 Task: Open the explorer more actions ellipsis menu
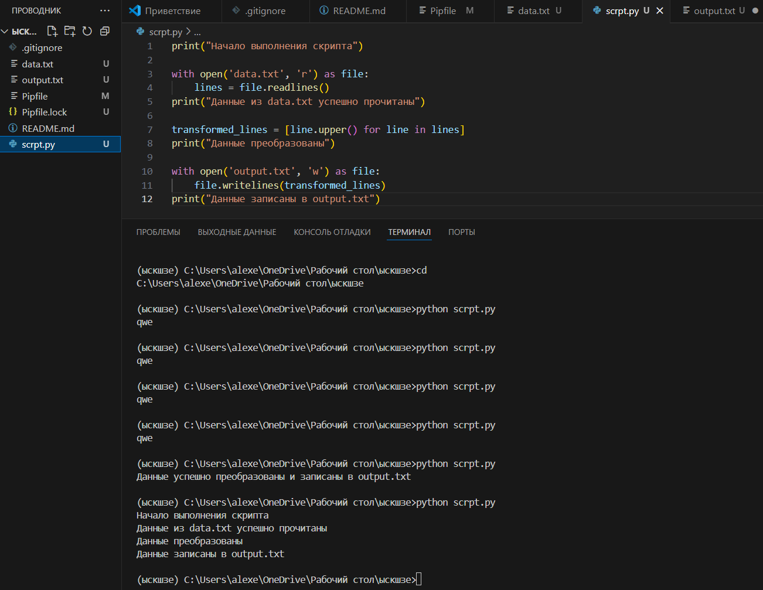105,11
